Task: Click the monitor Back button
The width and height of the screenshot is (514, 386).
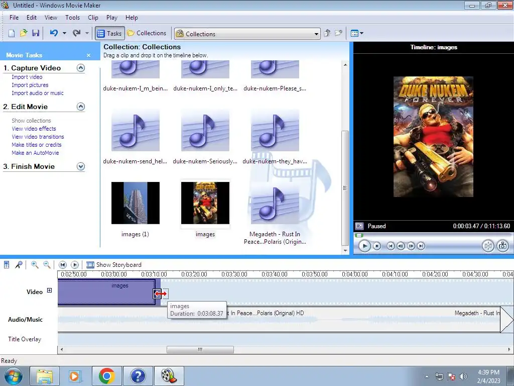Action: (391, 246)
